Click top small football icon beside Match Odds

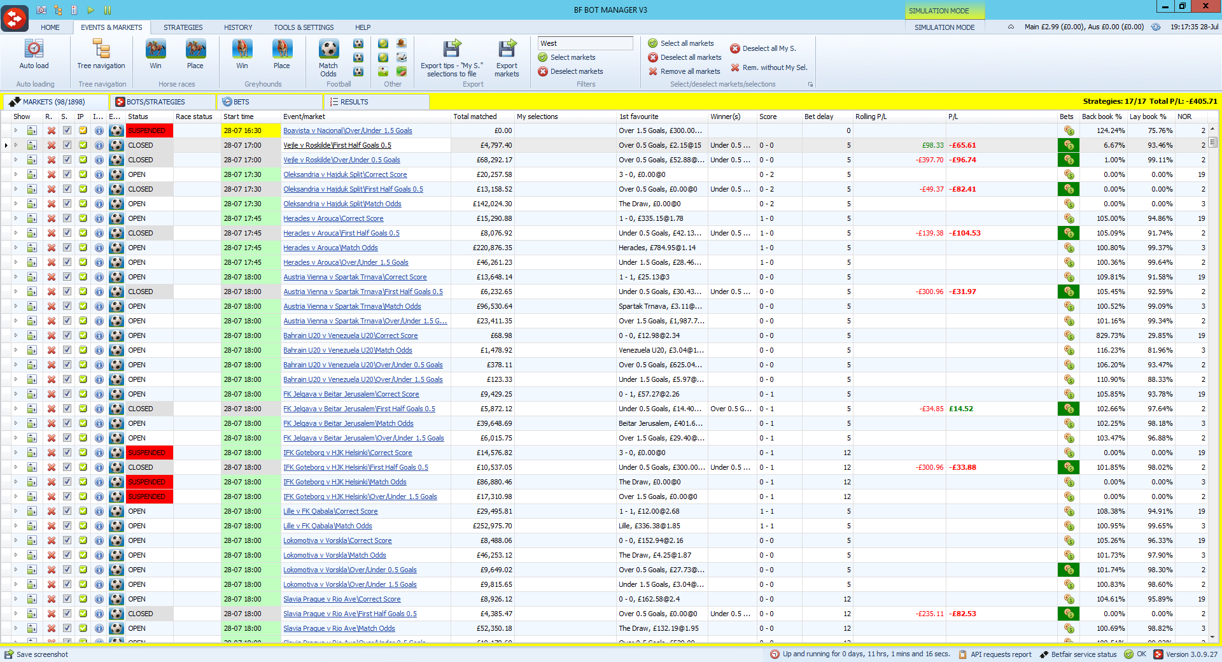[x=358, y=43]
